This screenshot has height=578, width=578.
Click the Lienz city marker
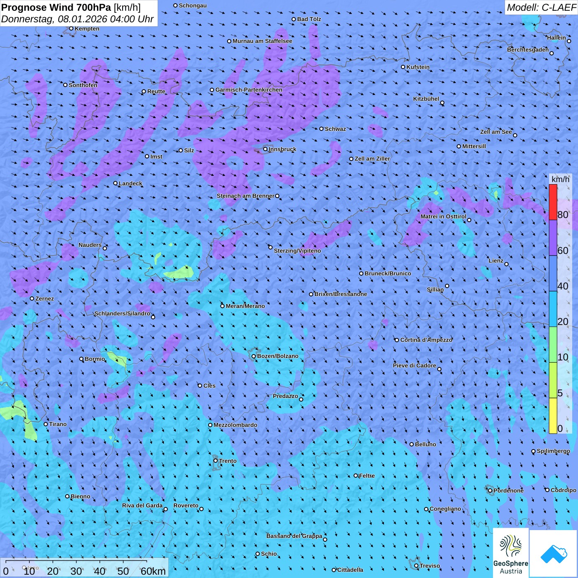(x=507, y=264)
